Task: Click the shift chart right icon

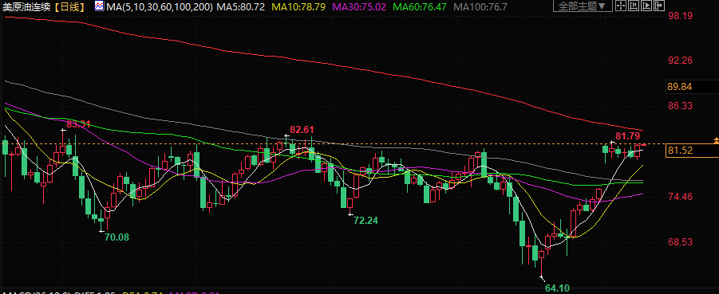Action: (659, 6)
